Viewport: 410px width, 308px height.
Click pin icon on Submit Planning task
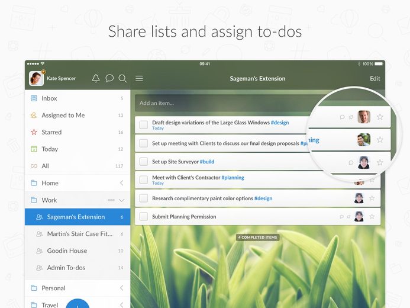click(x=348, y=217)
